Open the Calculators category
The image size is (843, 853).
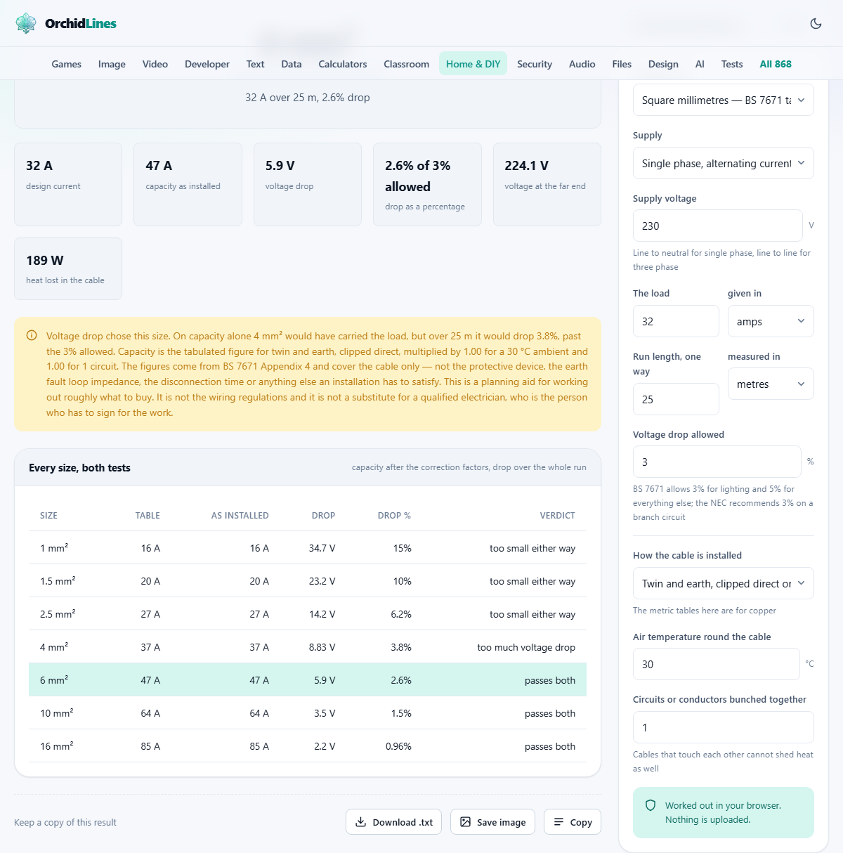(x=343, y=64)
